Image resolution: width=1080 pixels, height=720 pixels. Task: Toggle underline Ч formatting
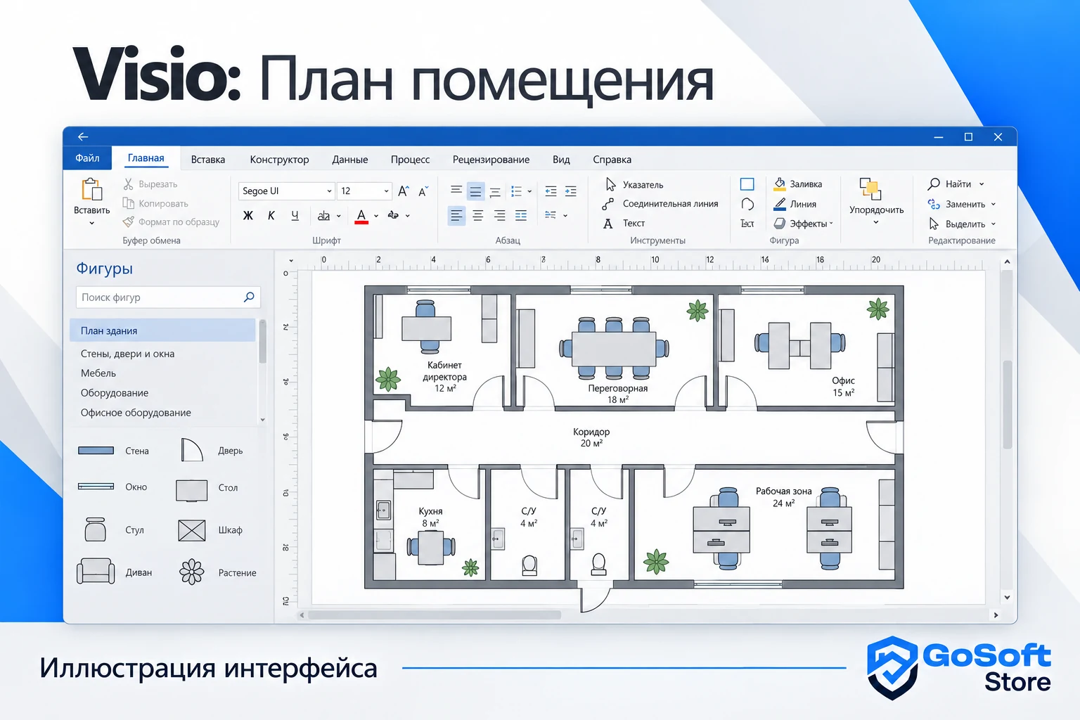tap(295, 216)
